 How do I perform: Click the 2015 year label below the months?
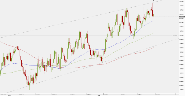point(10,95)
